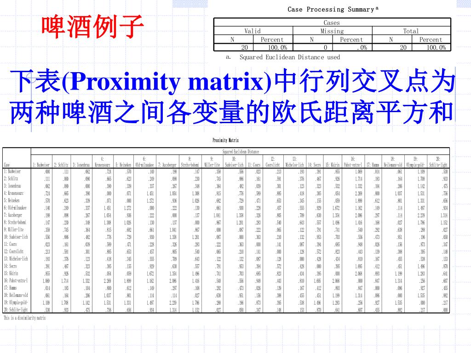
Task: Click the '7: Aucsberger' column header
Action: (167, 165)
